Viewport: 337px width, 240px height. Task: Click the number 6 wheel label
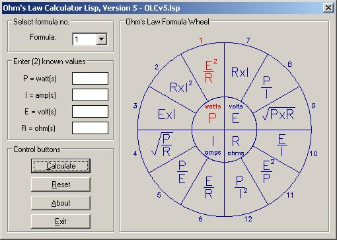click(x=200, y=219)
